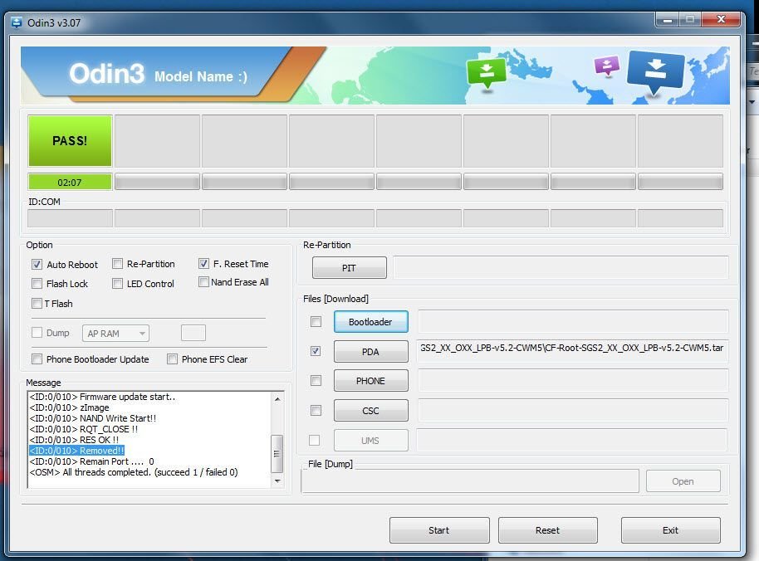Screen dimensions: 759x561
Task: Check the Bootloader file checkbox
Action: point(316,322)
